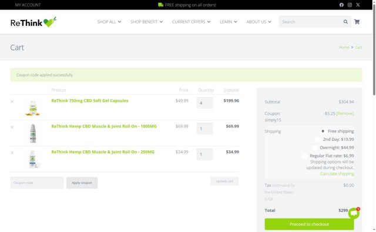Select Regular Flat rate $6.99 shipping

click(304, 156)
